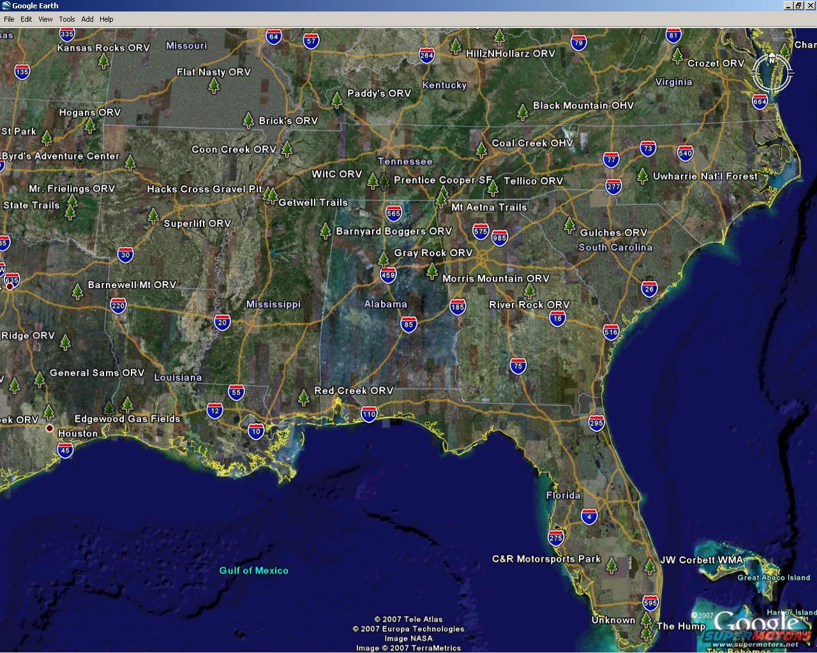Click the Black Mountain OHV tree icon
The width and height of the screenshot is (817, 653).
click(523, 112)
